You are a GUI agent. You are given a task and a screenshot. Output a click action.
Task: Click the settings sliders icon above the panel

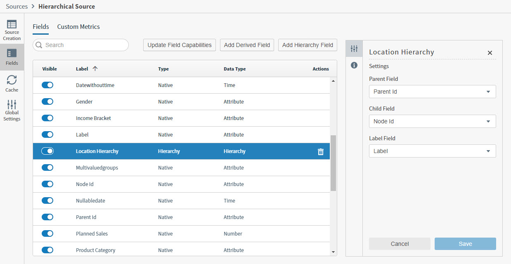(354, 48)
